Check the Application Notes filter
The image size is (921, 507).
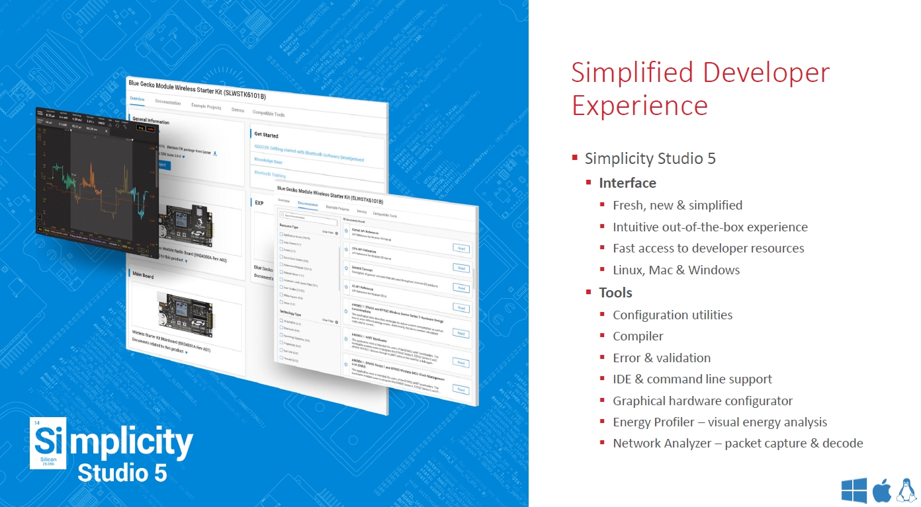pos(281,234)
